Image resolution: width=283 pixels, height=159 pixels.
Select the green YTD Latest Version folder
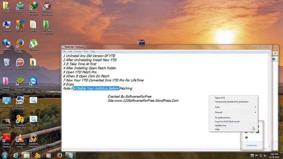(x=47, y=27)
